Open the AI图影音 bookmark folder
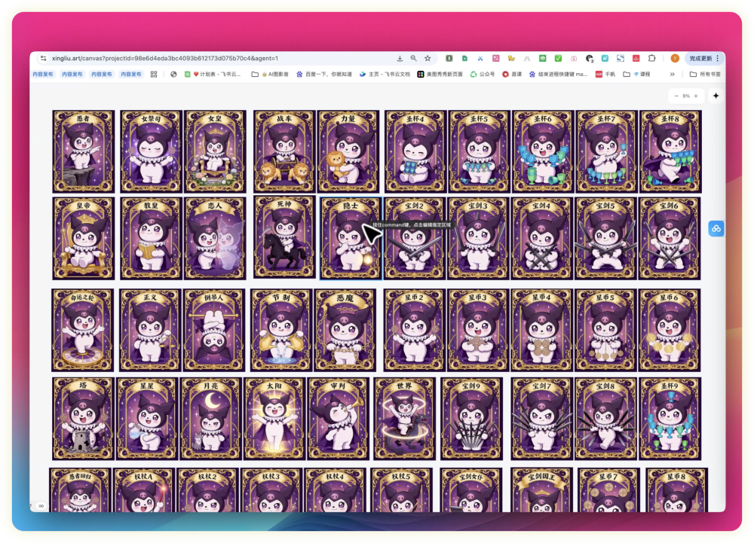Image resolution: width=754 pixels, height=543 pixels. pos(270,75)
